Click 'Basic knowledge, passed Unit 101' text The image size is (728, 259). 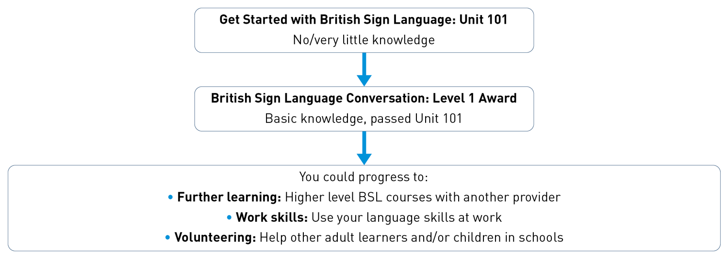[364, 118]
